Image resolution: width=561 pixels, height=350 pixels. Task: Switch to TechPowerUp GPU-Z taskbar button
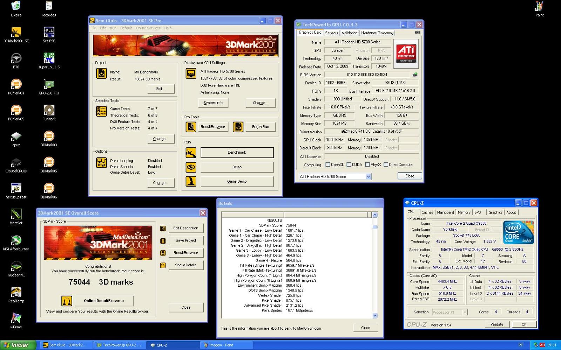[x=120, y=345]
